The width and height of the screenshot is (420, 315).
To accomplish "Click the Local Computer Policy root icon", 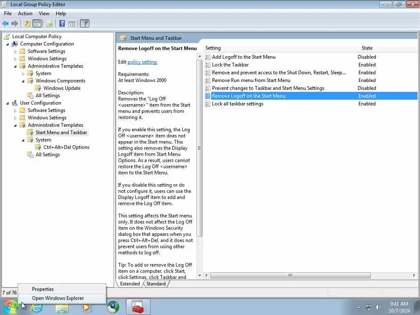I will [7, 37].
